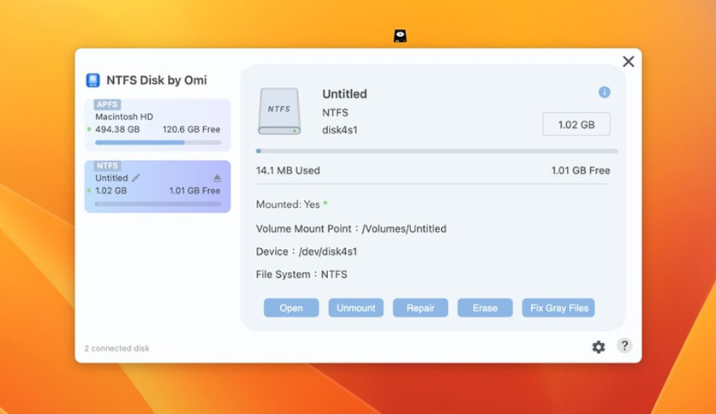This screenshot has height=414, width=716.
Task: Click the Untitled disk usage bar
Action: [437, 151]
